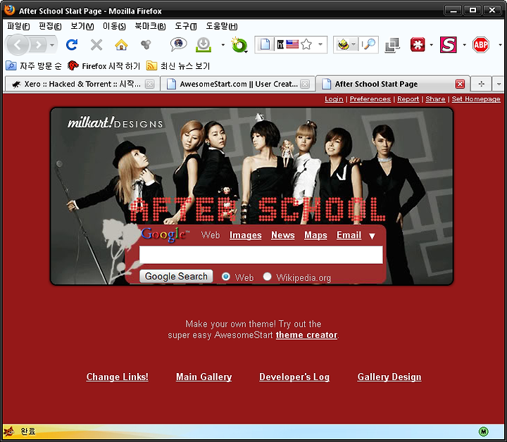This screenshot has width=507, height=442.
Task: Select the Web radio button
Action: point(226,277)
